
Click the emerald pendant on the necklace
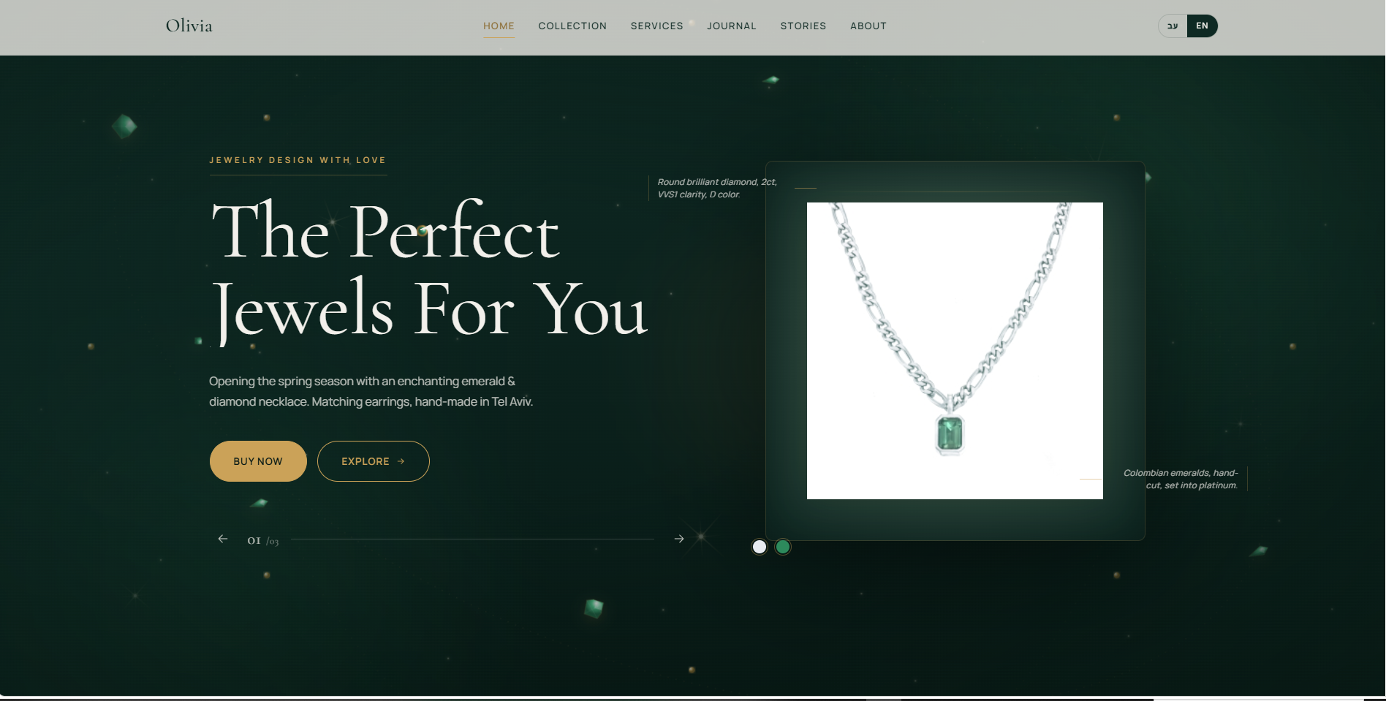(950, 433)
